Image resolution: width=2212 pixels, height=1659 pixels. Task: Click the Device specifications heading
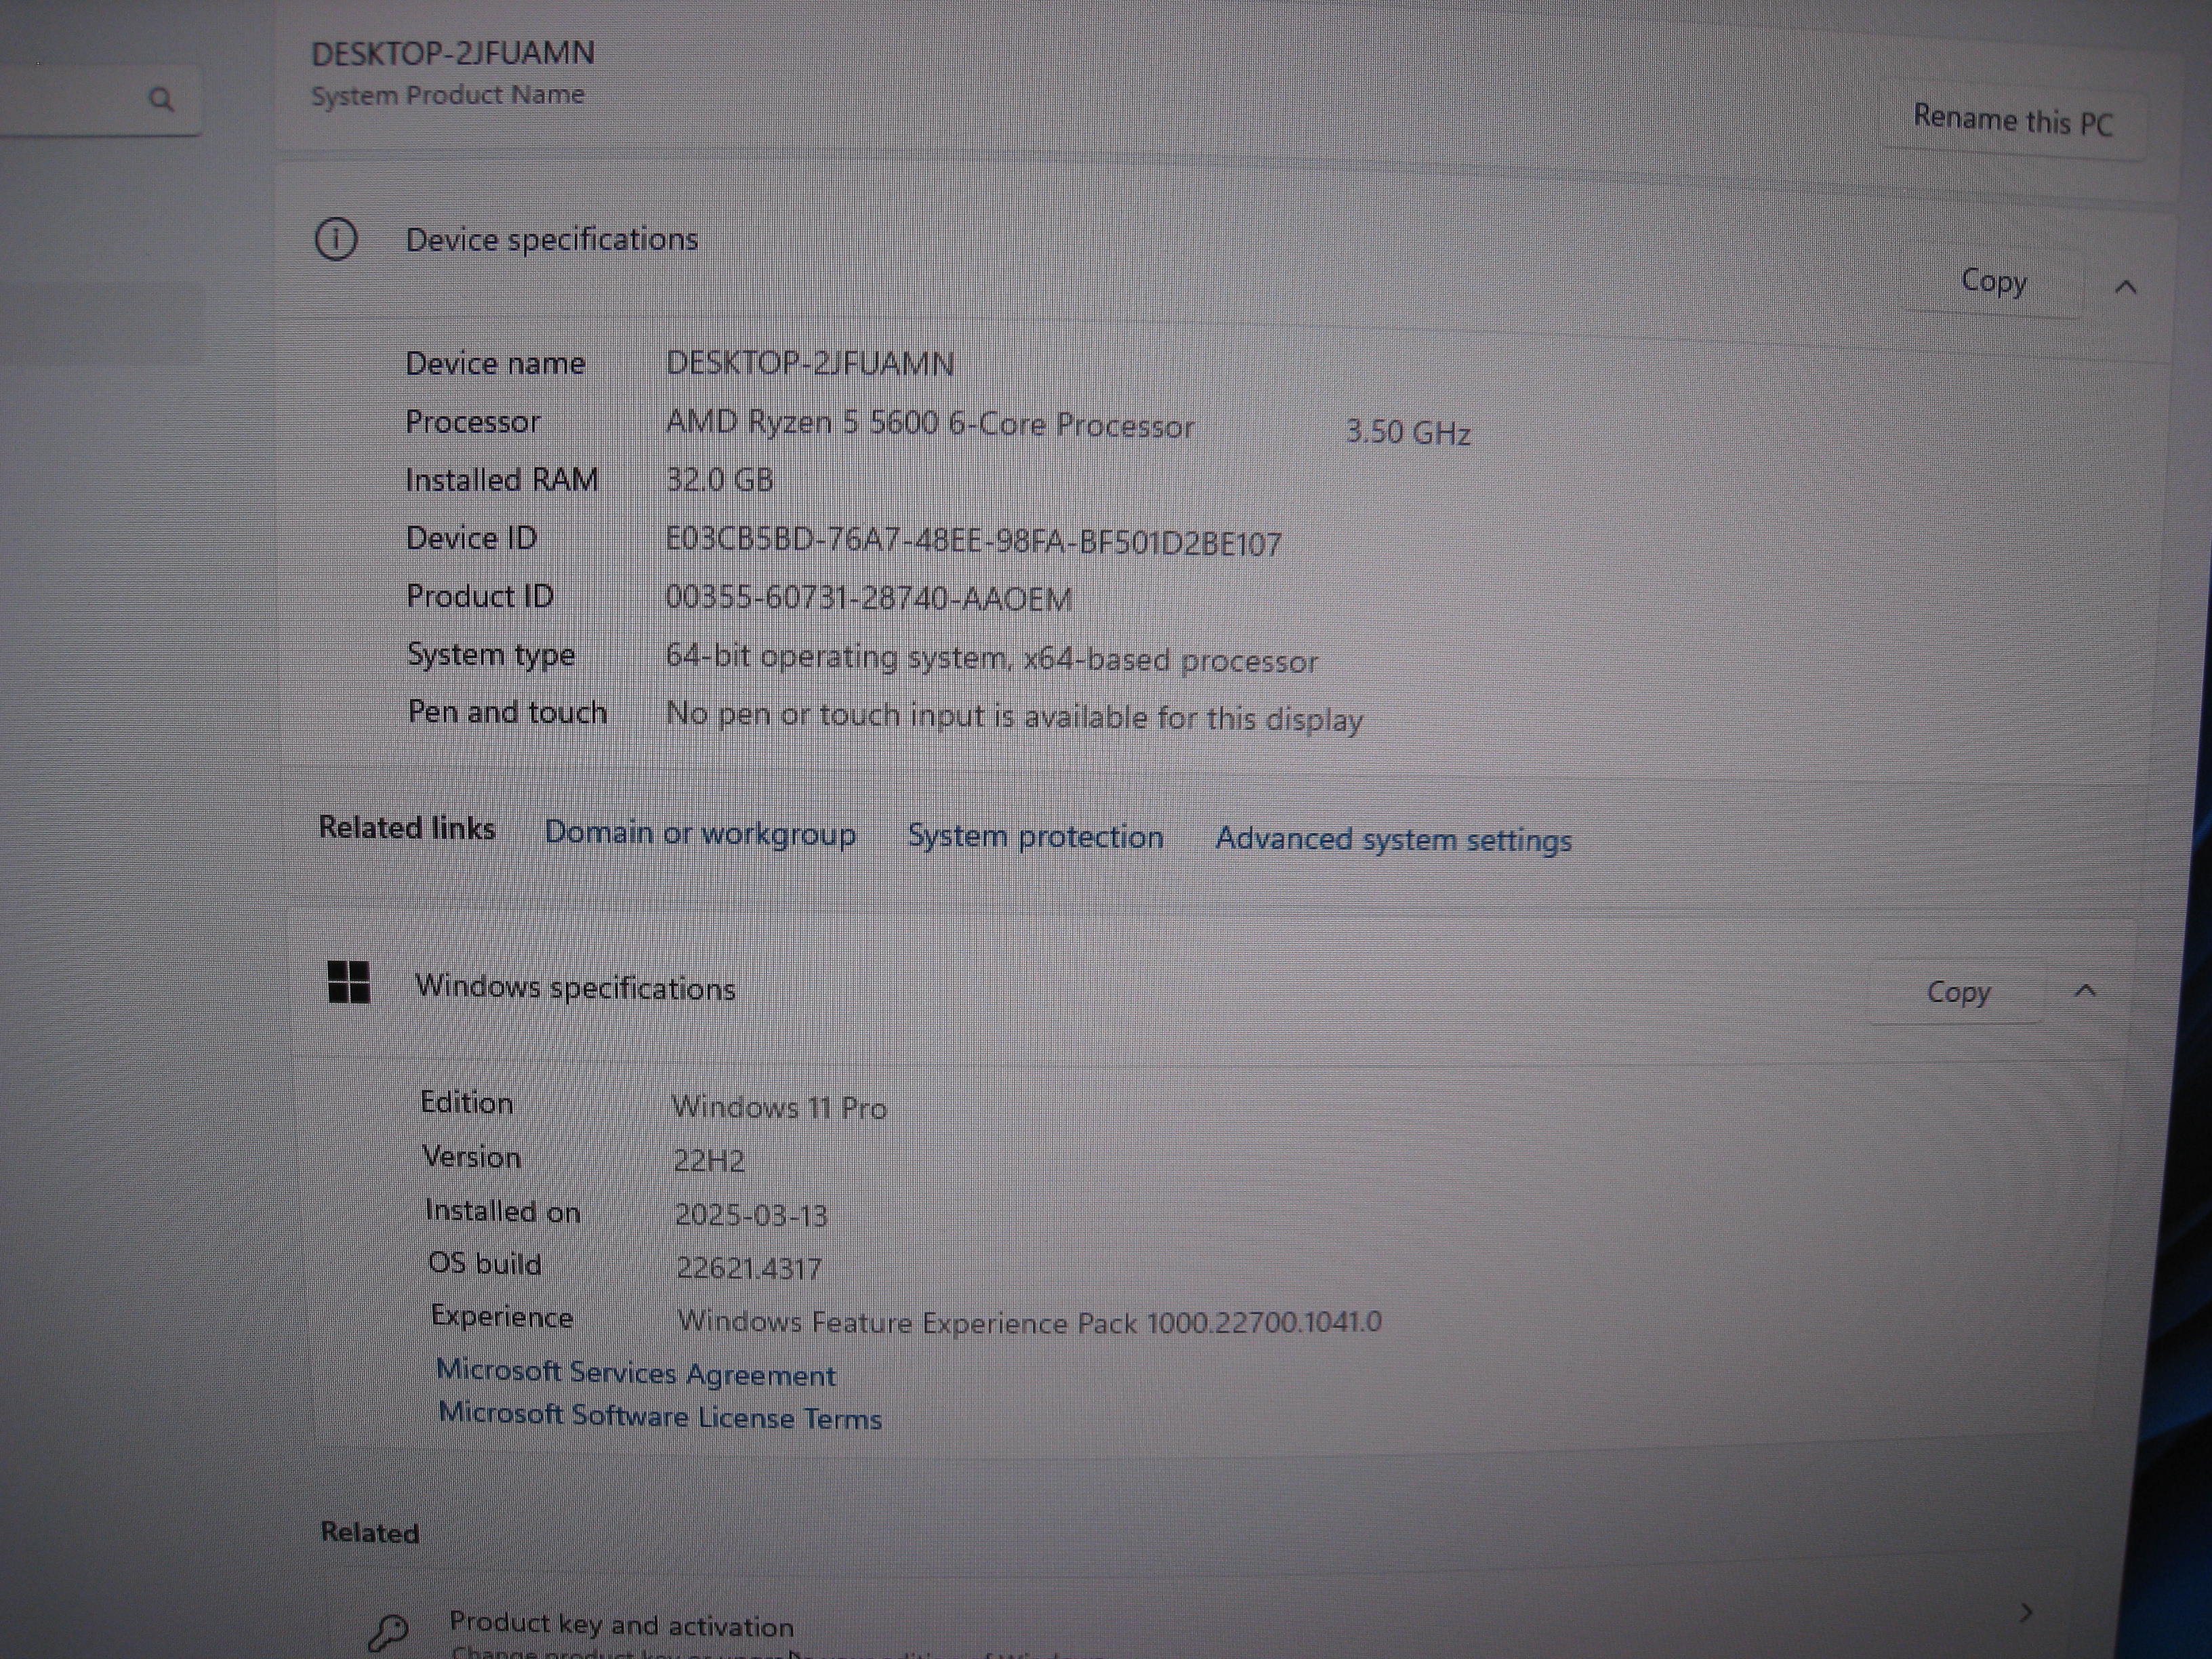pyautogui.click(x=552, y=240)
